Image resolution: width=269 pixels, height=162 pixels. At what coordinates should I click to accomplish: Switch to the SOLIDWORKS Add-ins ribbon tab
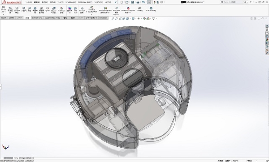[x=52, y=18]
